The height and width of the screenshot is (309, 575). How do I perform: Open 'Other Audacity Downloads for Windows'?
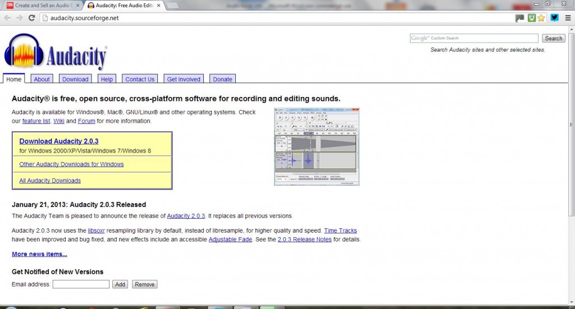click(71, 164)
